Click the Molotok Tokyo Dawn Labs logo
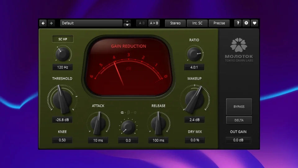The image size is (298, 168). pos(239,50)
